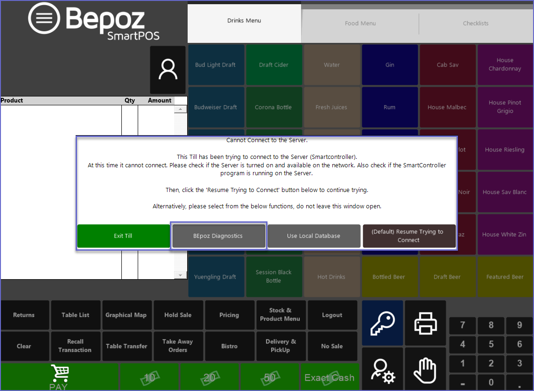
Task: Tap the 20 dollar cash button
Action: coord(210,377)
